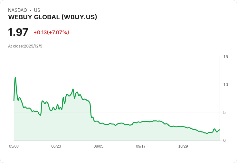Viewport: 237px width, 163px height.
Task: Click the 15 price axis label
Action: click(x=225, y=57)
